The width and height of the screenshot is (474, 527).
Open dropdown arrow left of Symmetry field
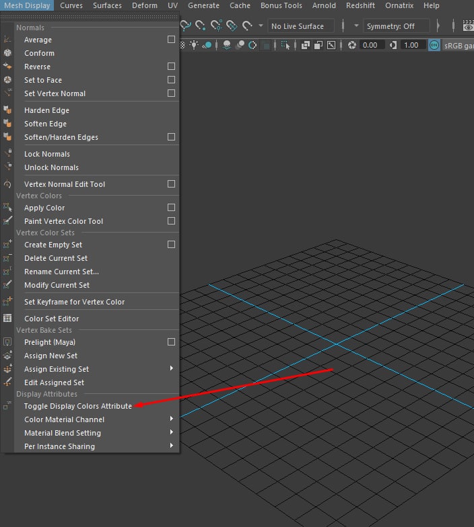(x=356, y=26)
